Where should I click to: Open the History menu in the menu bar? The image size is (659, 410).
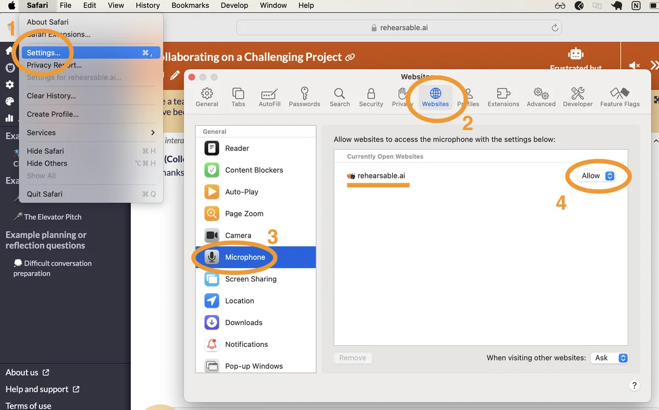pos(148,5)
